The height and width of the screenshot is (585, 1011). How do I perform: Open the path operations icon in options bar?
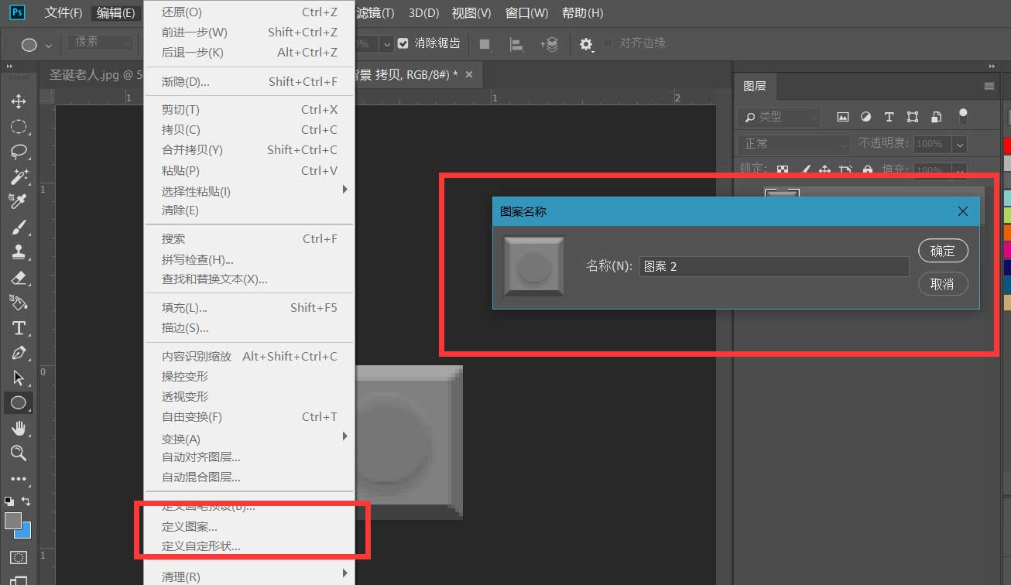click(485, 44)
